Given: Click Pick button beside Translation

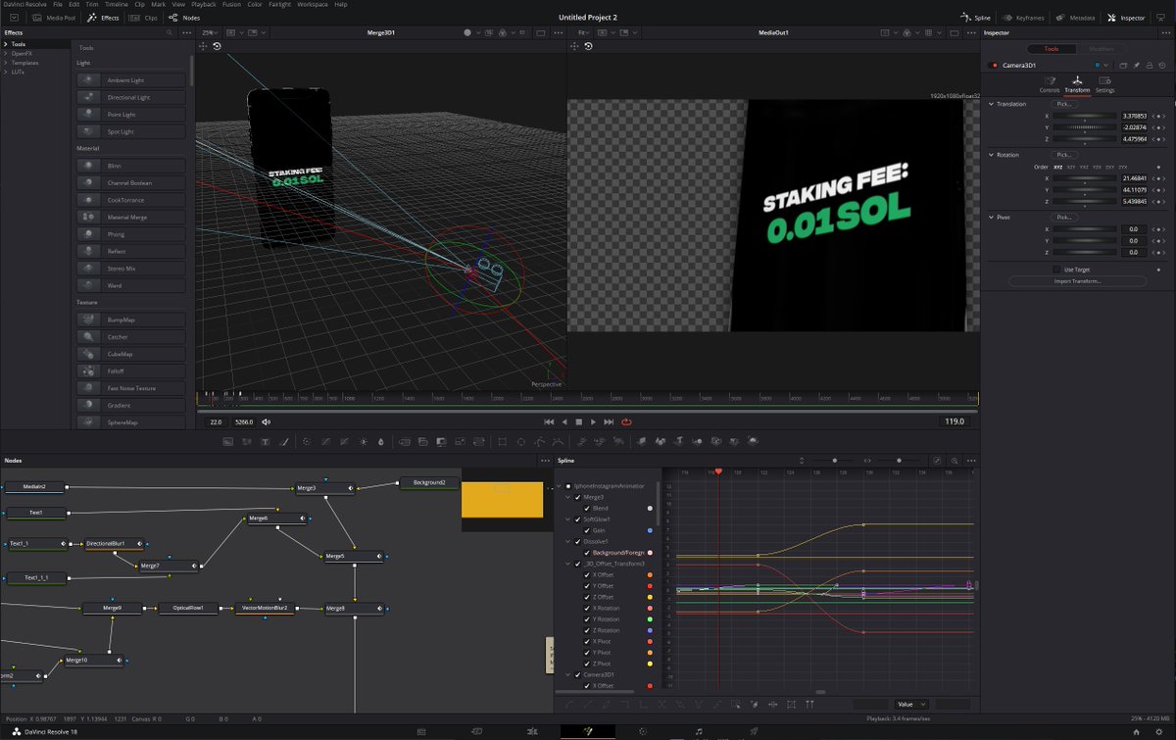Looking at the screenshot, I should [1063, 104].
